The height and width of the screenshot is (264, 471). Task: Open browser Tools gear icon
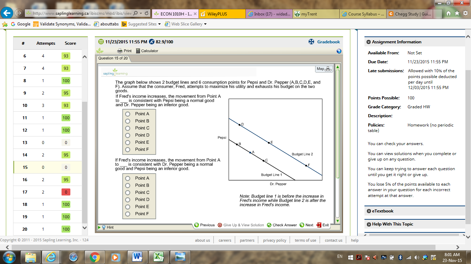(465, 13)
